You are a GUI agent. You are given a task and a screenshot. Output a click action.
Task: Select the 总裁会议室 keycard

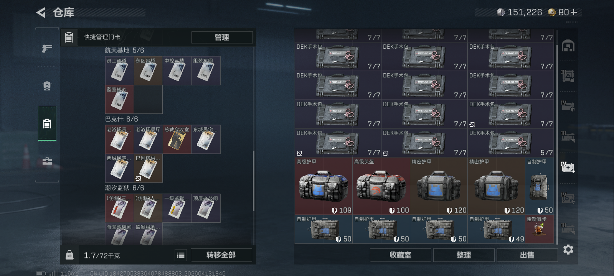tap(177, 140)
